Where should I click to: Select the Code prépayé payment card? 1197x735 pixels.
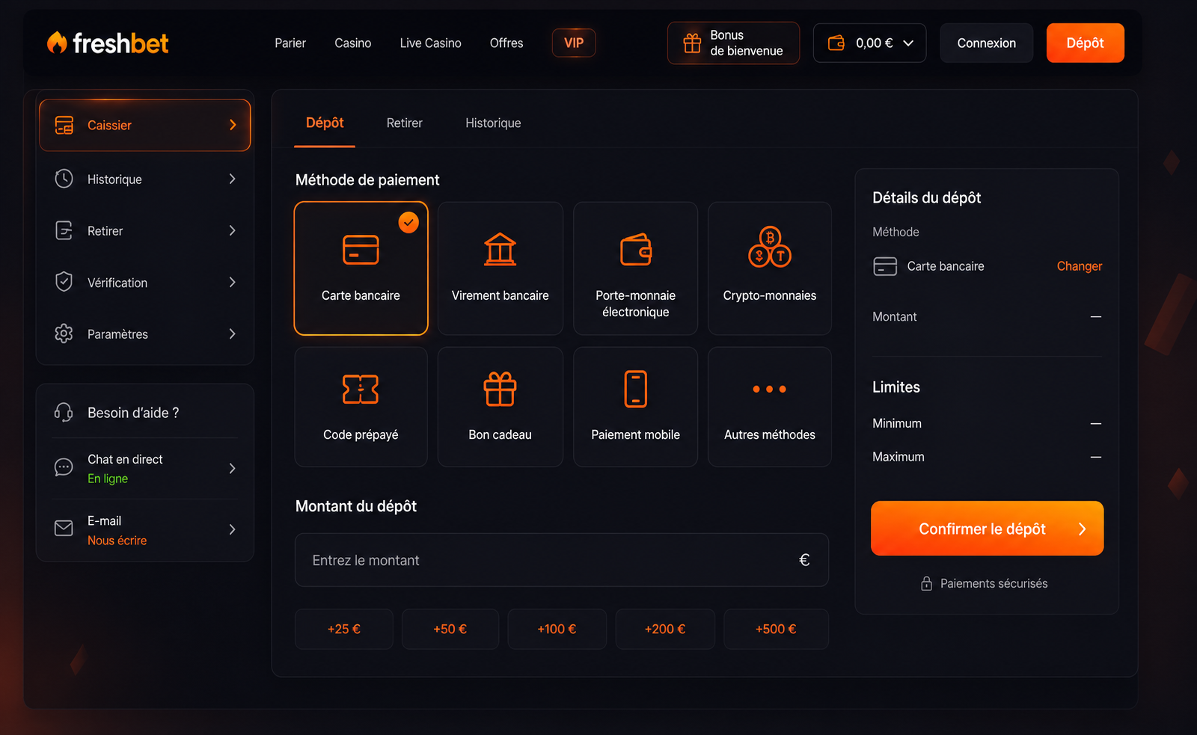point(361,407)
